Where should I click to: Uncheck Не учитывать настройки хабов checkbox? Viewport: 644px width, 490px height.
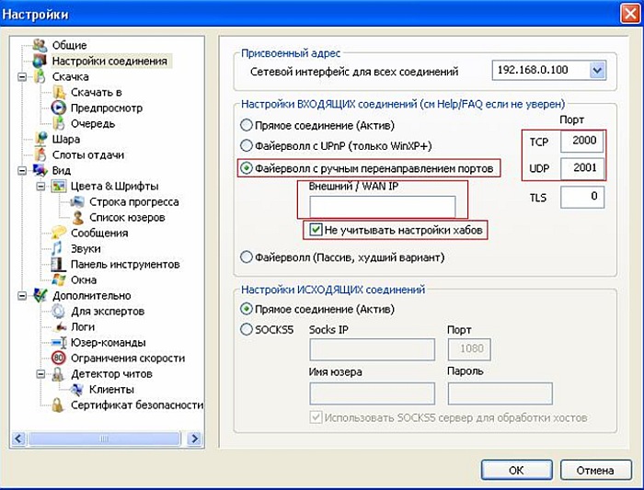click(316, 229)
